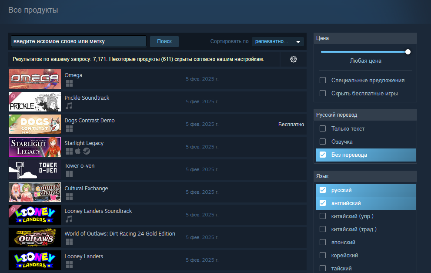Screen dimensions: 431x273
Task: Click Любая цена price label
Action: [366, 61]
